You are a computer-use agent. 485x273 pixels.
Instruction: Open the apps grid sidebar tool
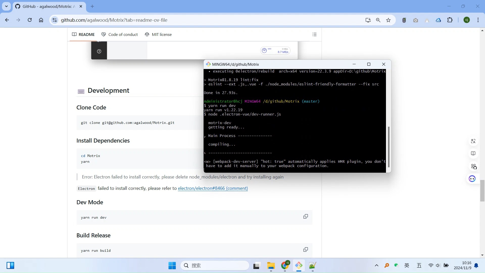coord(473,166)
